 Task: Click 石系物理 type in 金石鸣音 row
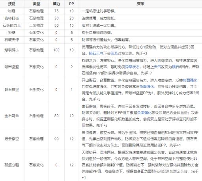tap(36, 116)
